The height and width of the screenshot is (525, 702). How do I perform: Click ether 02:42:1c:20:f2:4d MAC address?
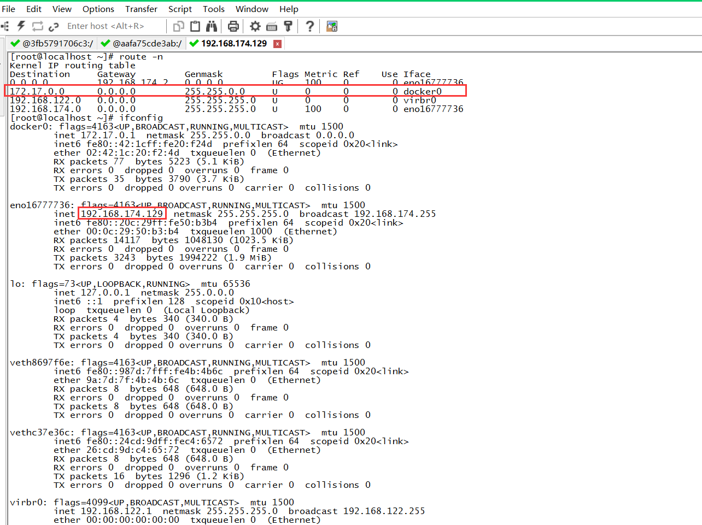click(x=116, y=152)
